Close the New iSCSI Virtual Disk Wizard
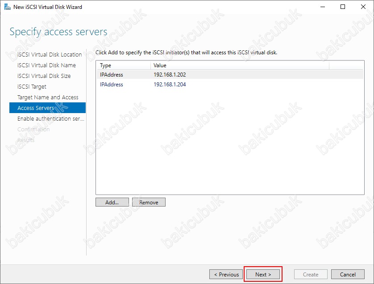Image resolution: width=374 pixels, height=284 pixels. [x=363, y=7]
